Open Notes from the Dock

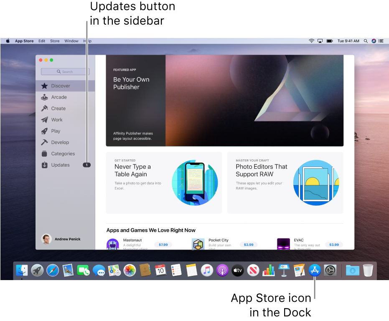(x=191, y=270)
